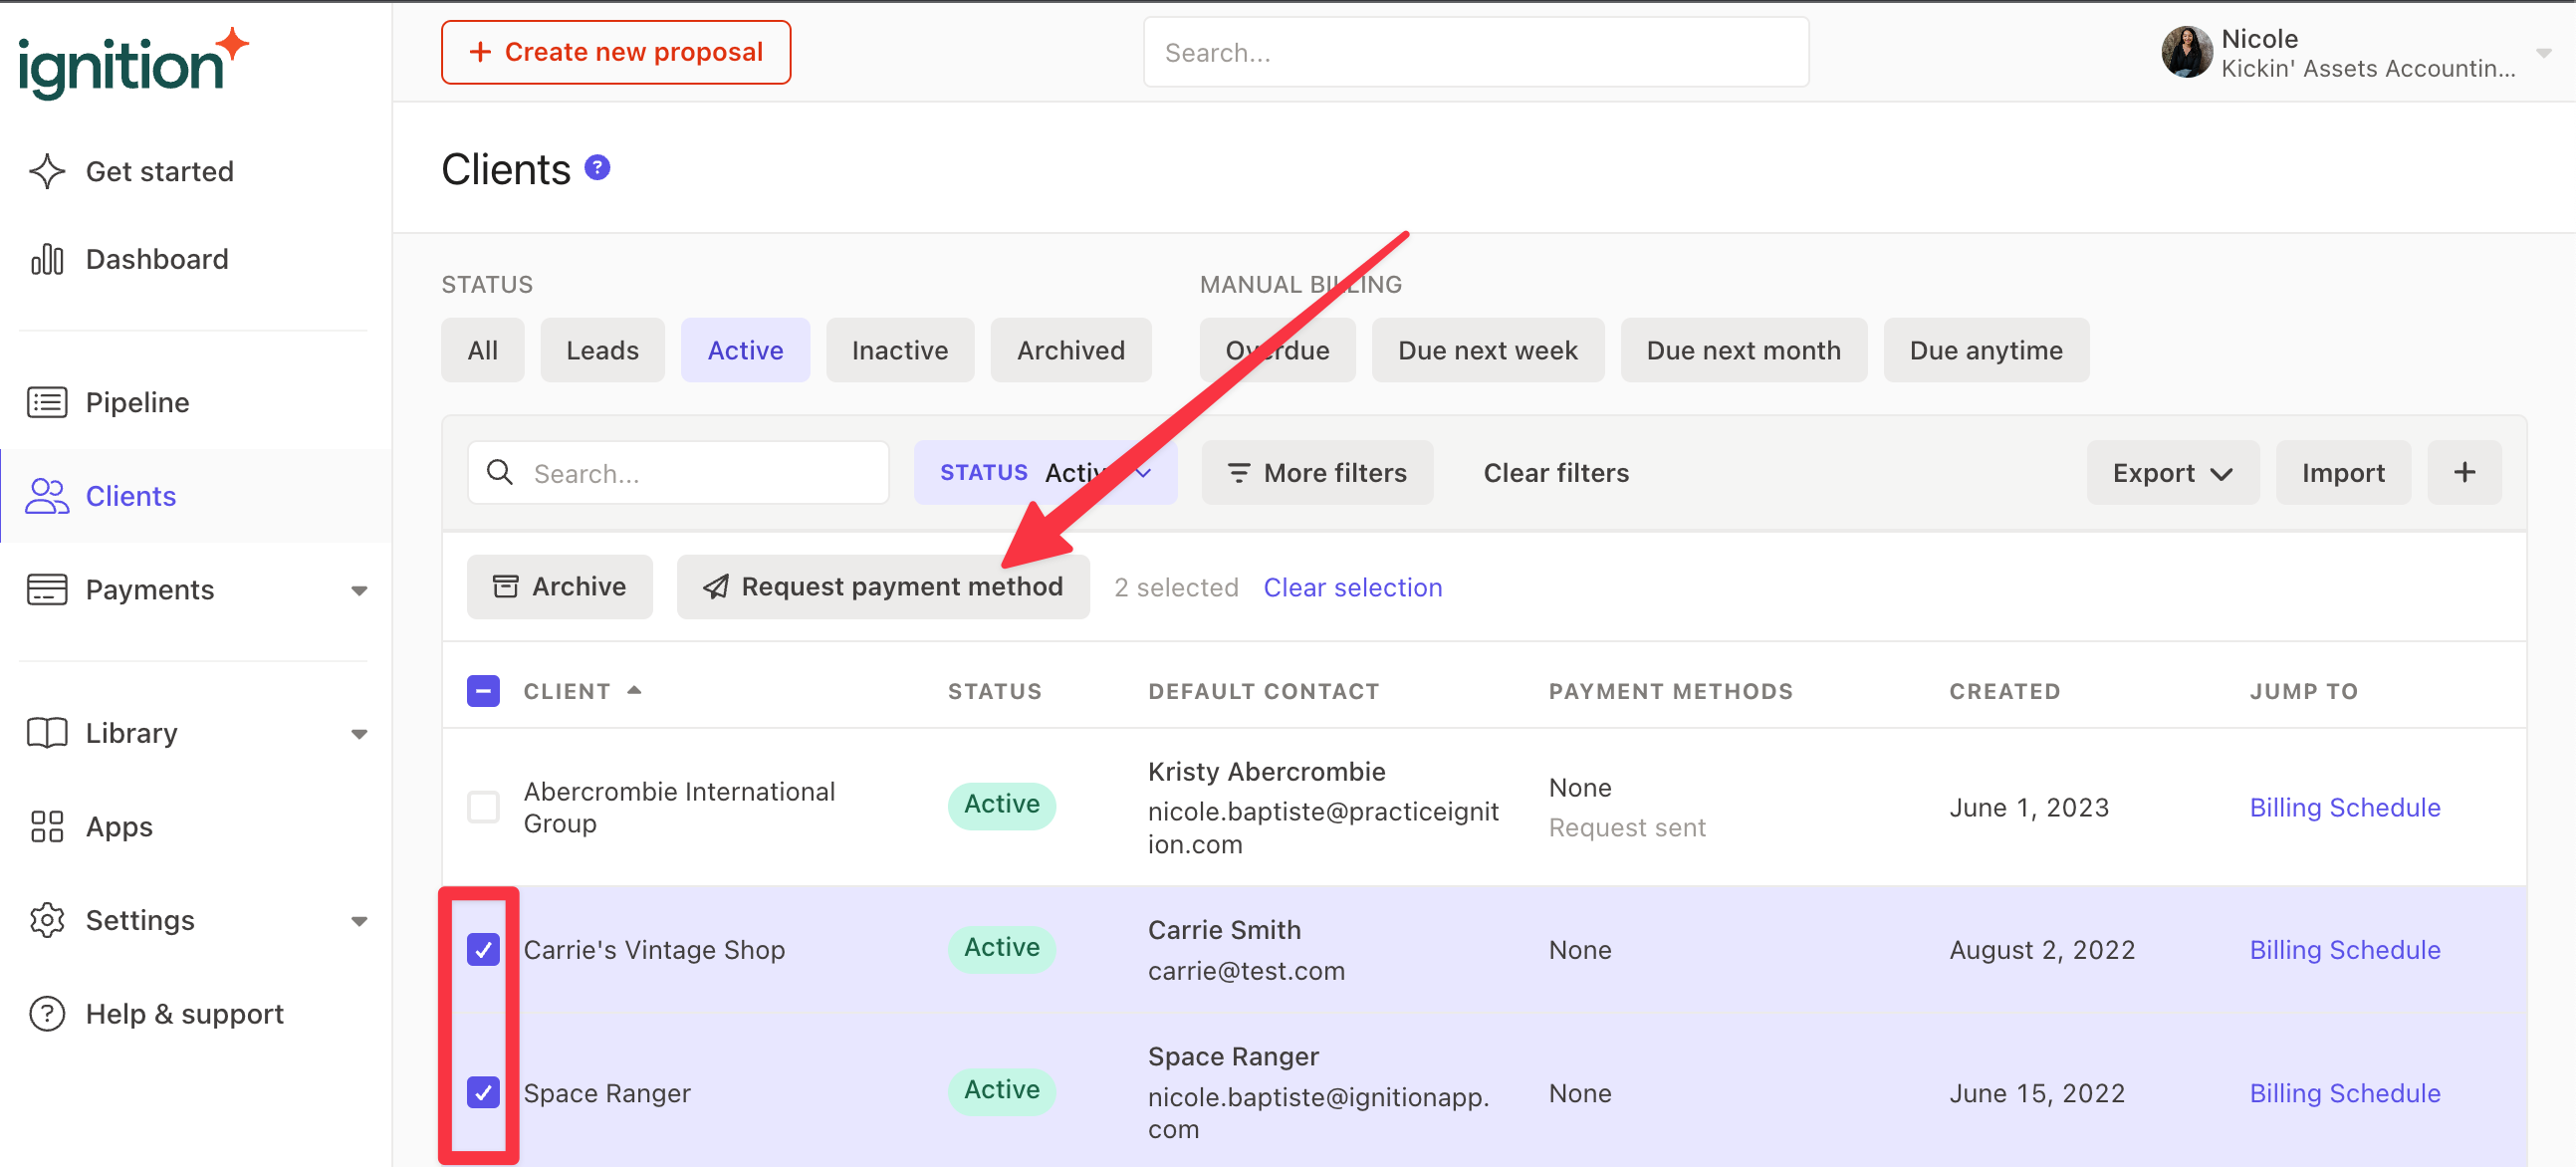Filter by Due next month
This screenshot has width=2576, height=1167.
[1743, 350]
